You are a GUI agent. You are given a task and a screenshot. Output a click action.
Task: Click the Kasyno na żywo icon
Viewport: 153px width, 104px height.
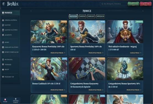[3, 30]
